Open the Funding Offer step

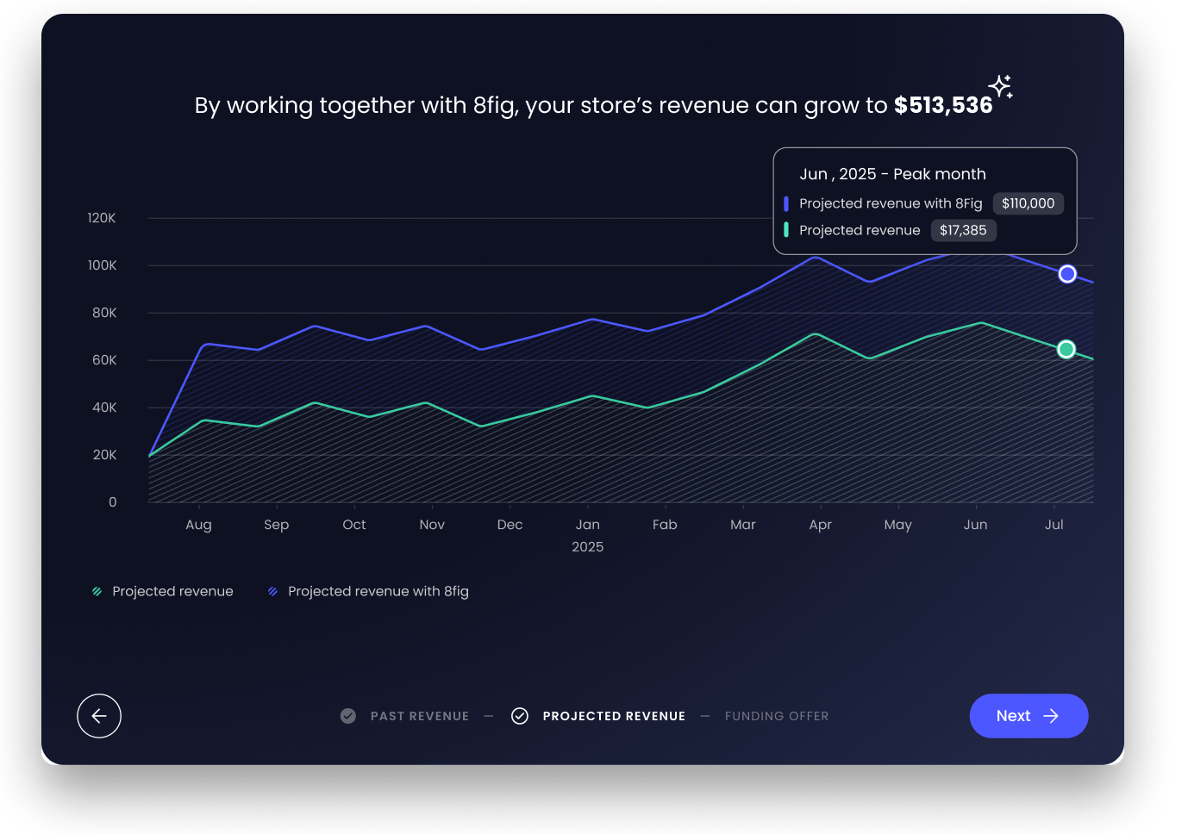(777, 716)
